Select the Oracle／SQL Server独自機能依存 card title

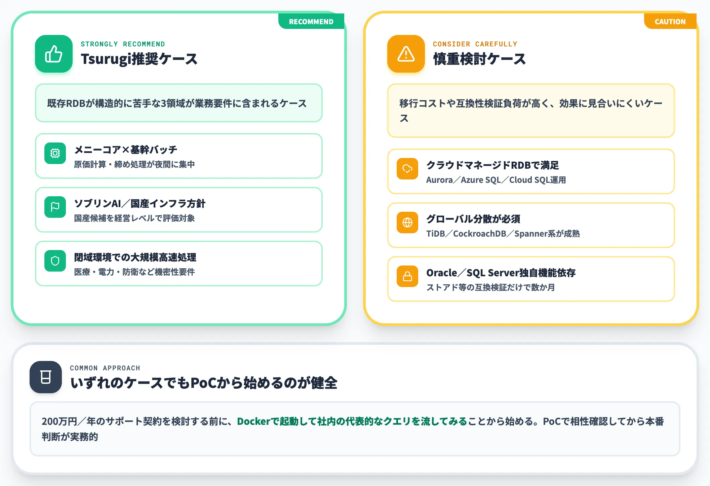(501, 273)
